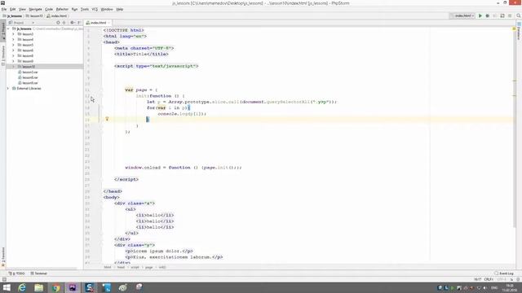Select the lesson10 folder row
522x293 pixels.
pos(45,67)
